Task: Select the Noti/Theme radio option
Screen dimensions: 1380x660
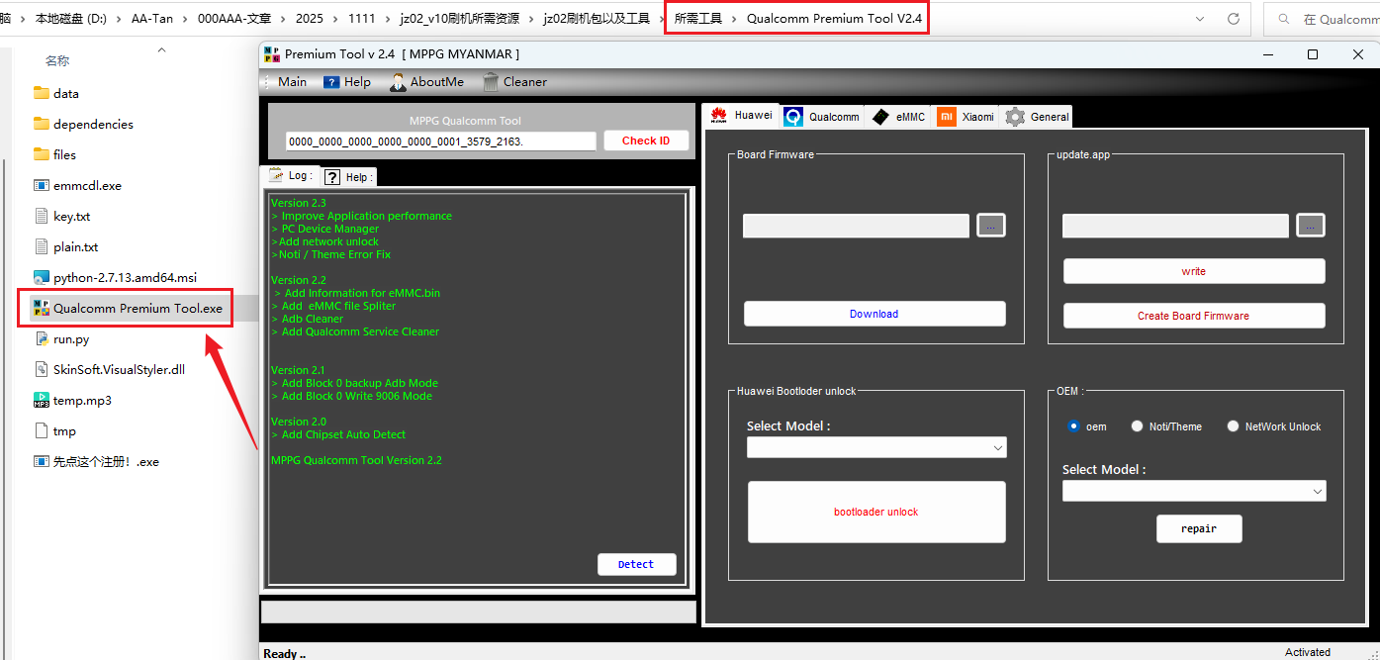Action: point(1138,426)
